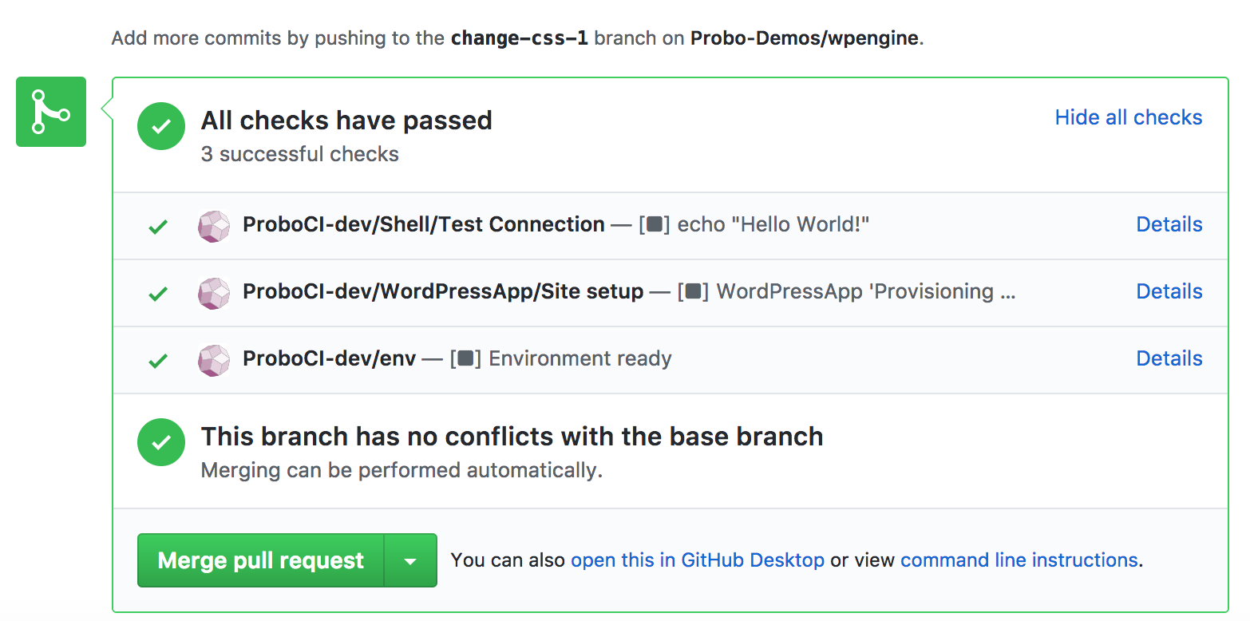The image size is (1250, 621).
Task: Click green tick for ProboCI-dev/env check
Action: tap(159, 361)
